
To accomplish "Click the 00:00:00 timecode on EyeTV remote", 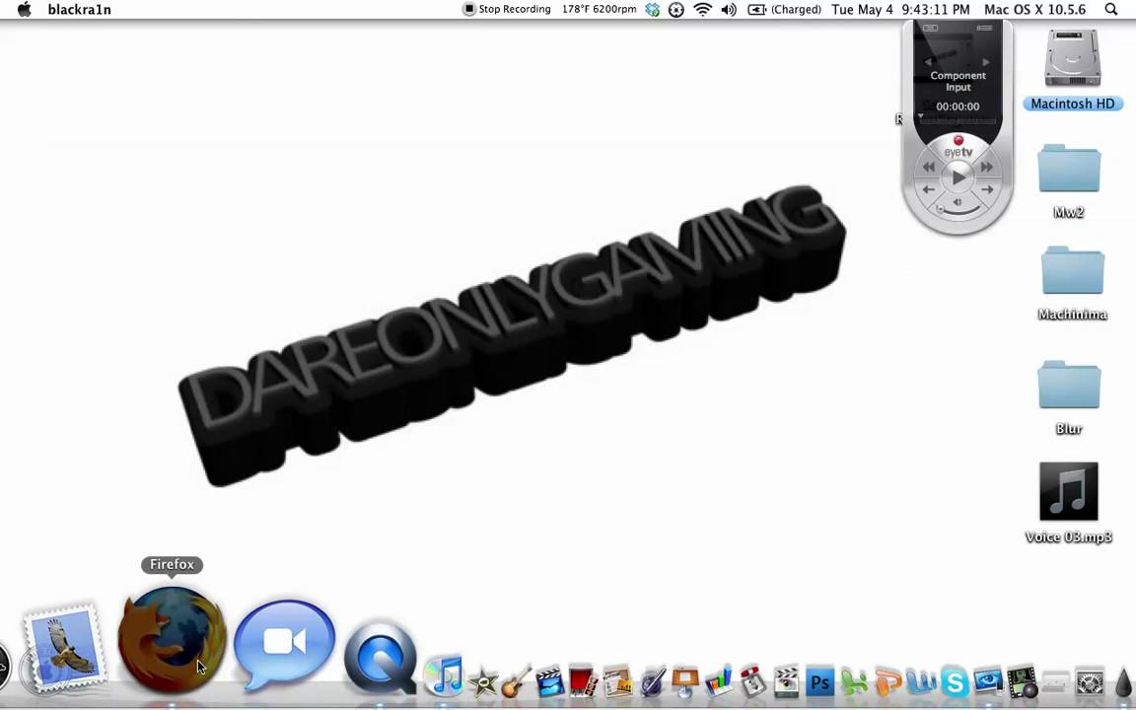I will (958, 106).
